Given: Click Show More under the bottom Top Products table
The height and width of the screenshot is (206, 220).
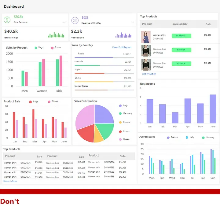Looking at the screenshot, I should pyautogui.click(x=10, y=181).
